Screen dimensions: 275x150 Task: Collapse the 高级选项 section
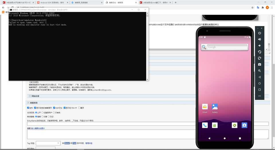click(x=28, y=102)
